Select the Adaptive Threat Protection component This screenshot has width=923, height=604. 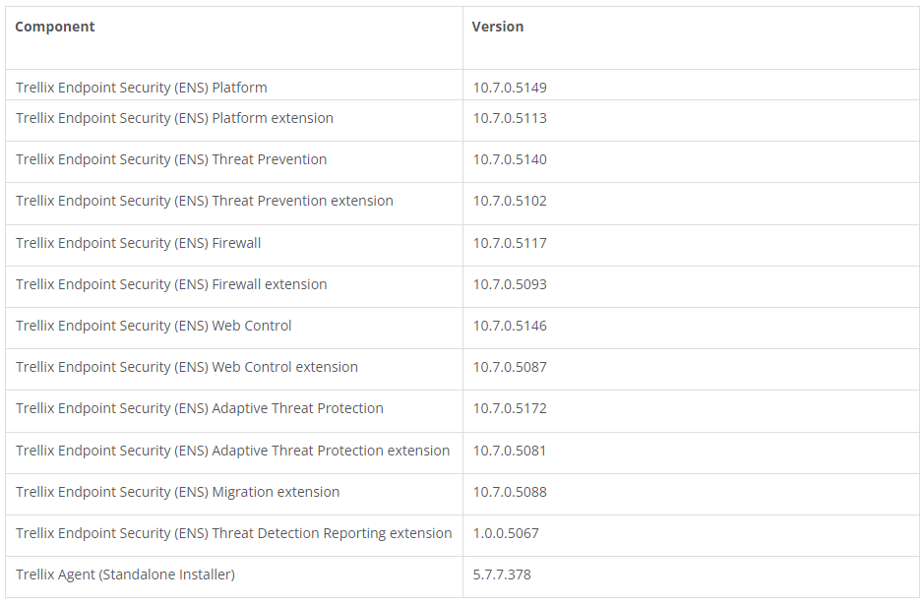[200, 408]
